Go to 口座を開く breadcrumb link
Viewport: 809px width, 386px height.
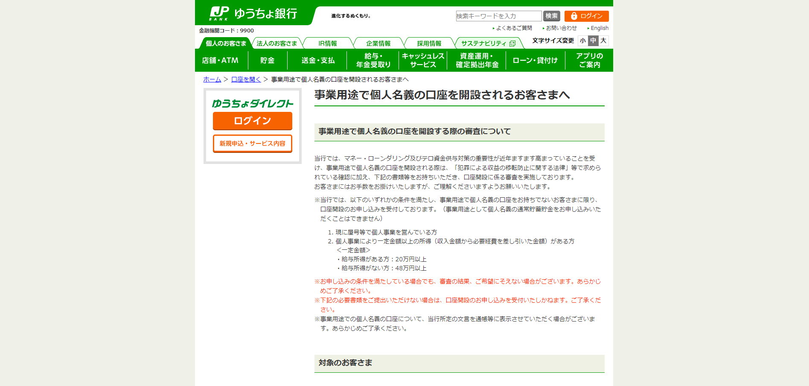pos(246,79)
